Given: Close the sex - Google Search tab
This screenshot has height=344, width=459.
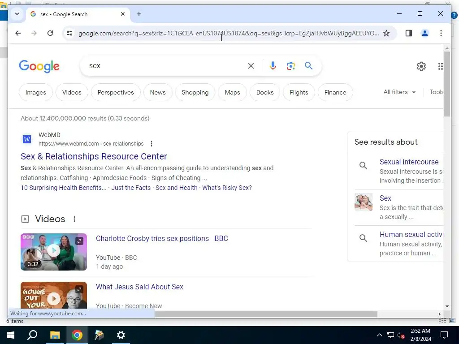Looking at the screenshot, I should (x=123, y=14).
